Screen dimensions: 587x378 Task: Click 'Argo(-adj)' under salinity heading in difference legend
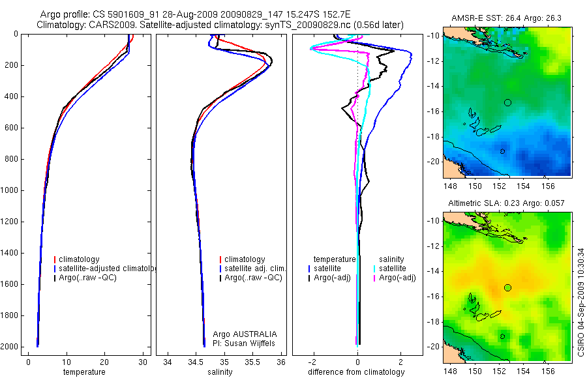pyautogui.click(x=397, y=278)
